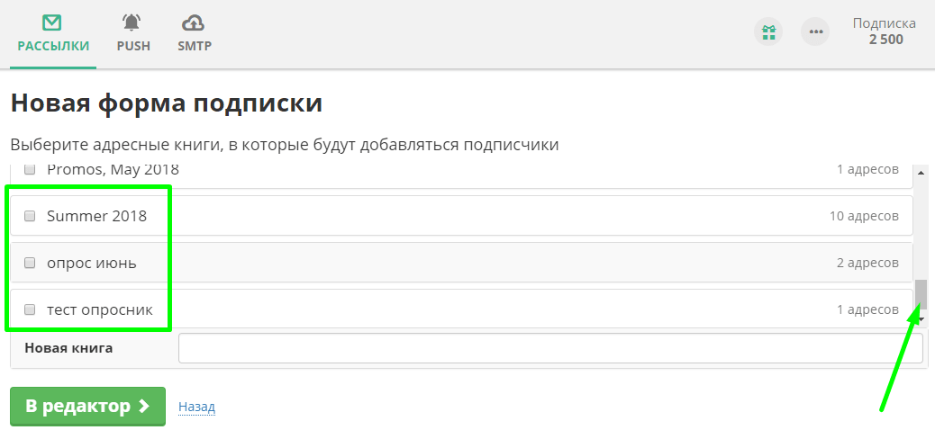Check the Promos, May 2018 checkbox
Image resolution: width=935 pixels, height=439 pixels.
click(30, 169)
